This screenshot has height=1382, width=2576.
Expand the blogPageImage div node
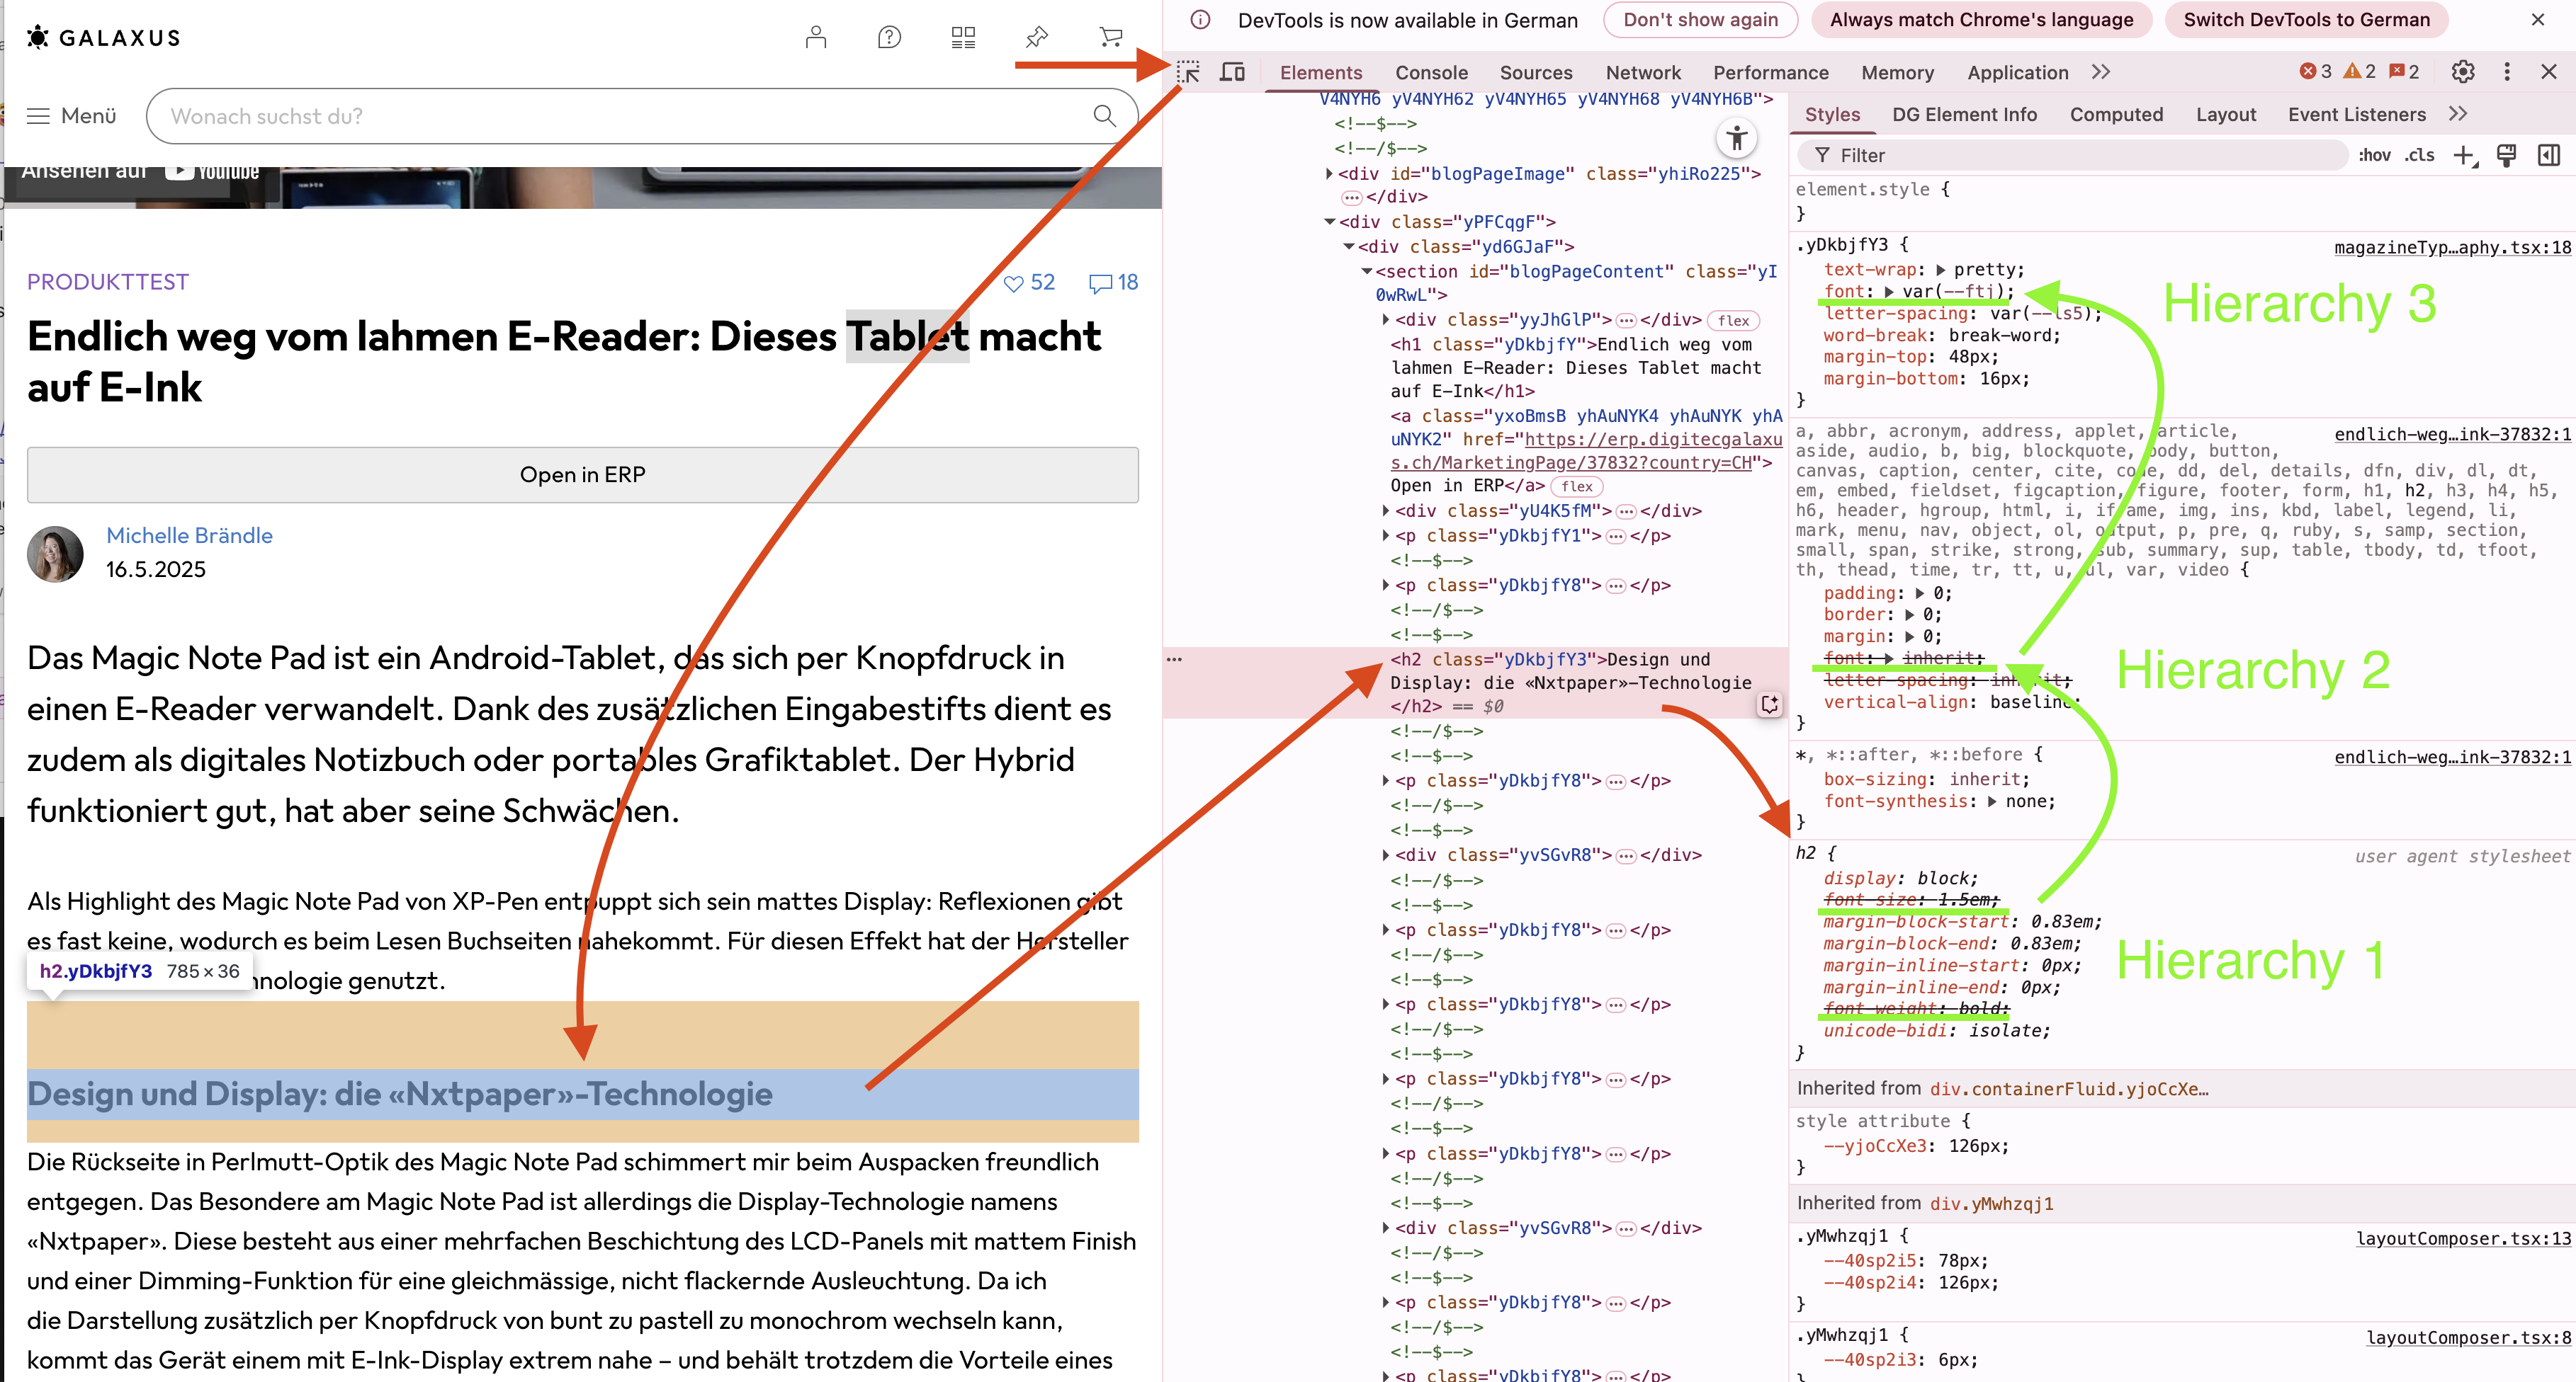click(x=1329, y=174)
